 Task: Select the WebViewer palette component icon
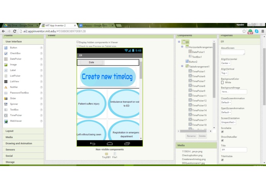[6, 121]
